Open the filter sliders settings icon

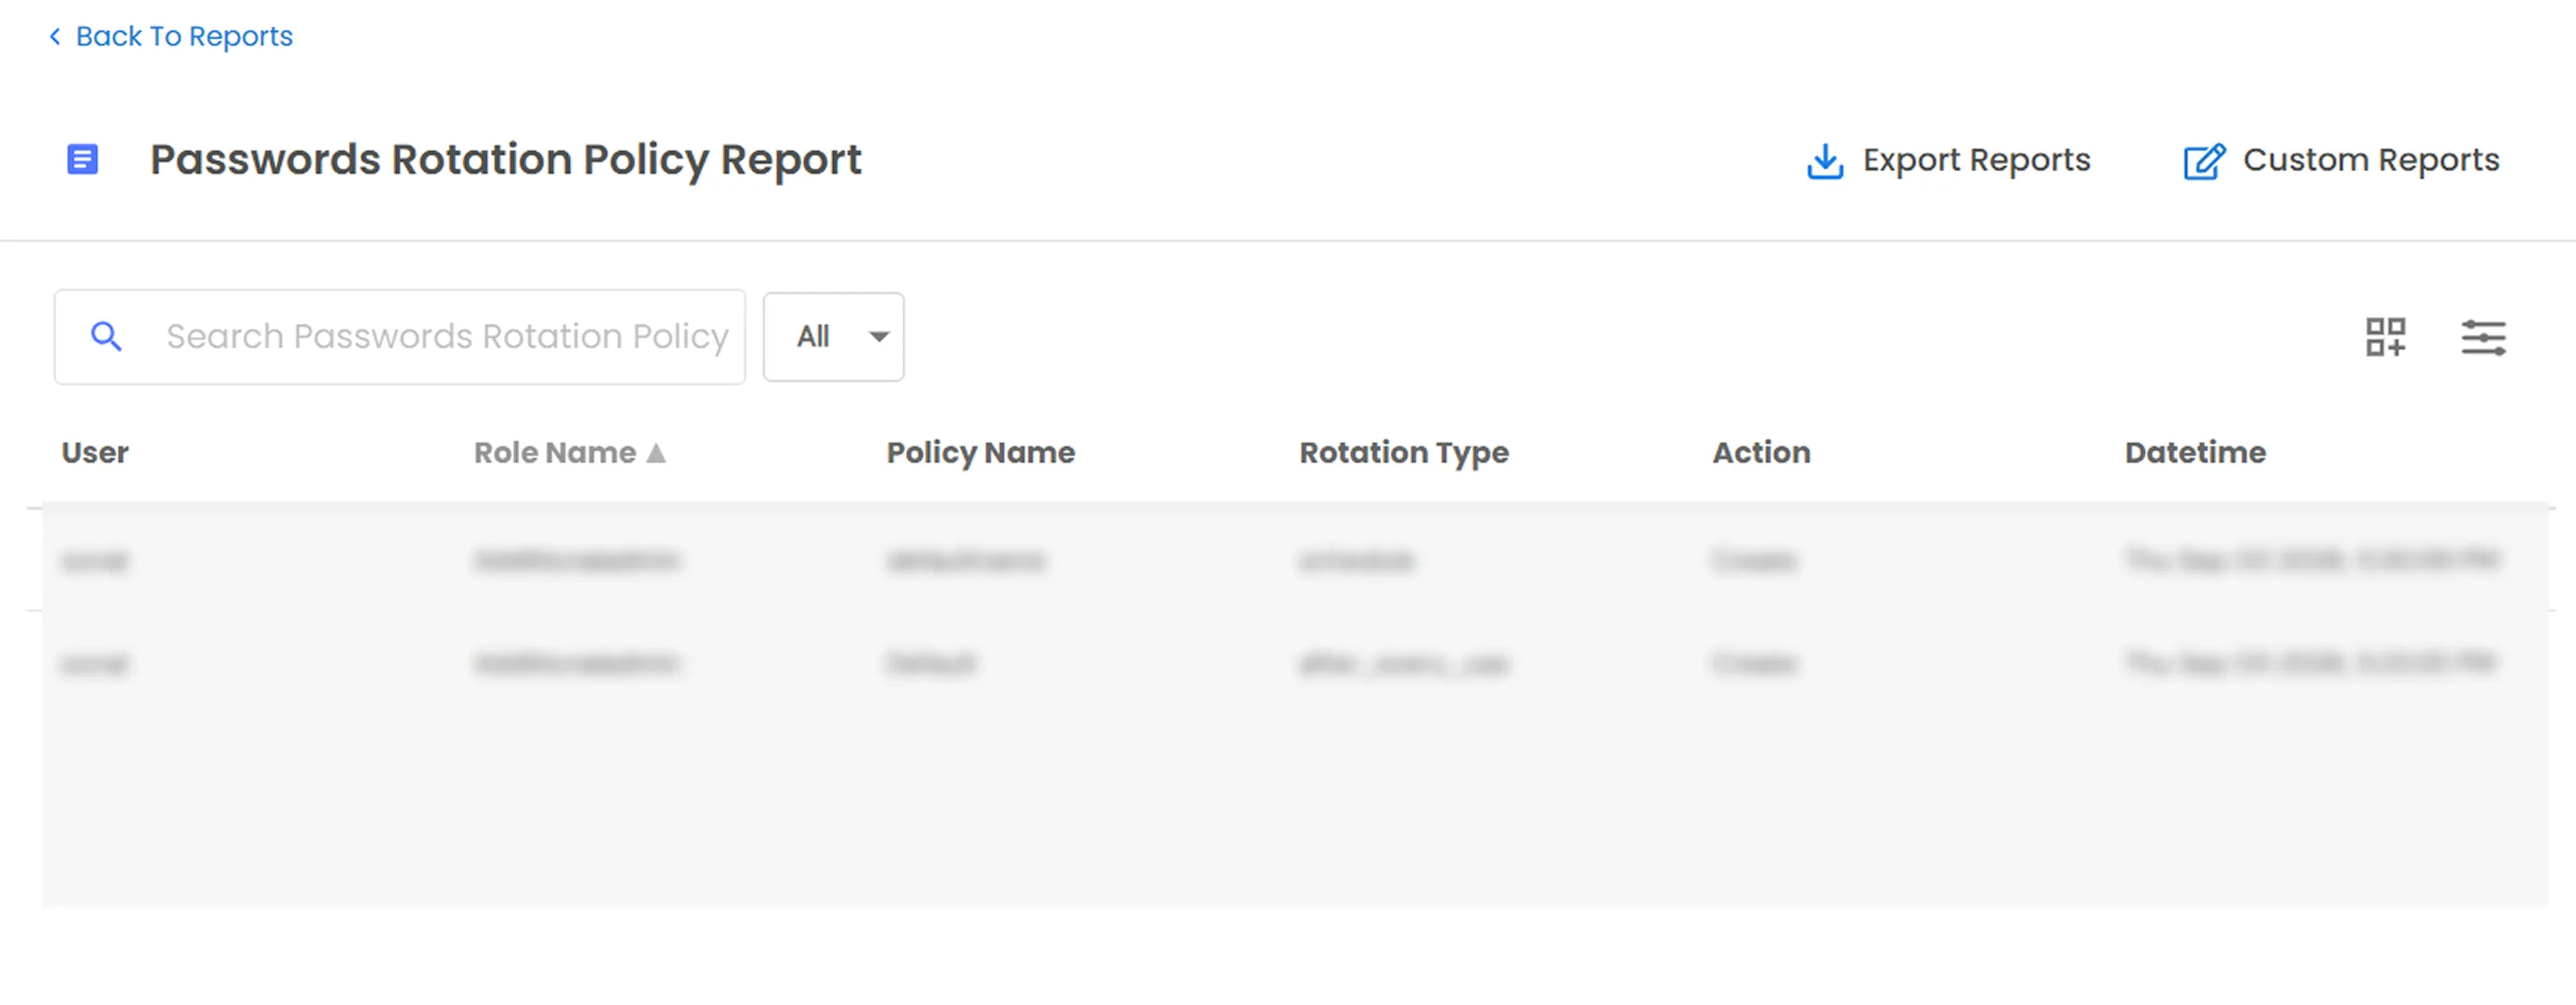click(2483, 337)
